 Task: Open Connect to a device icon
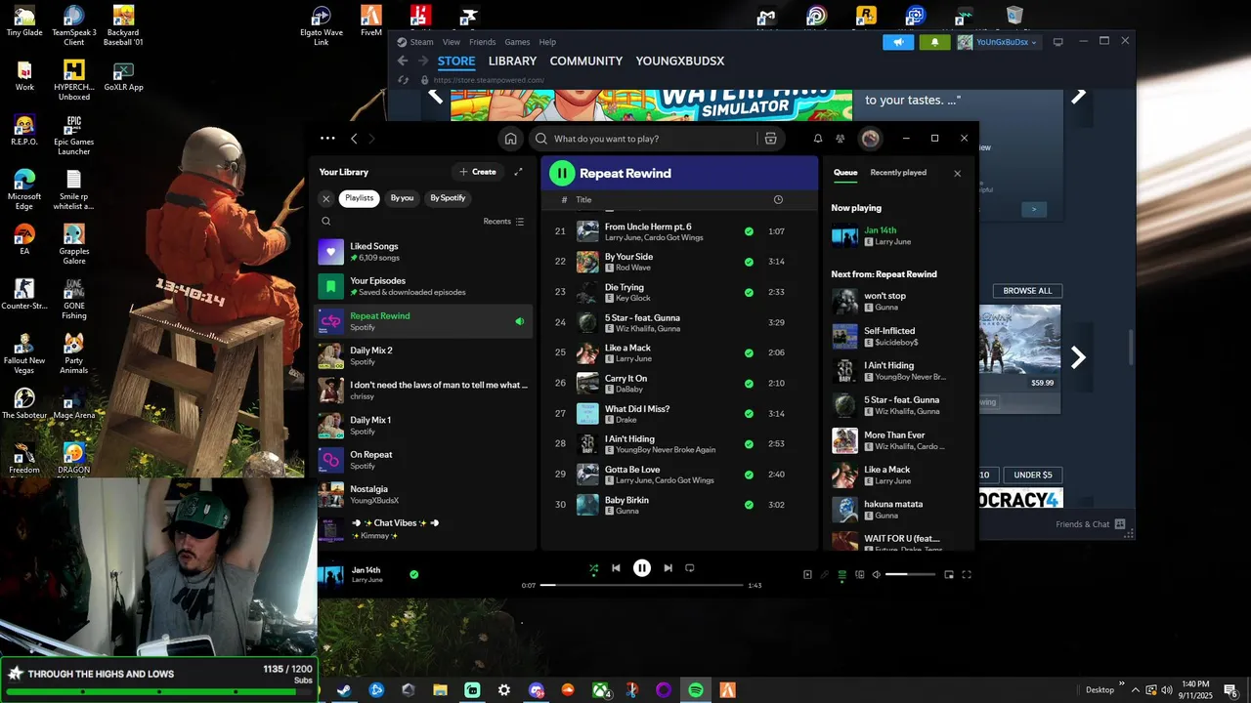point(859,575)
